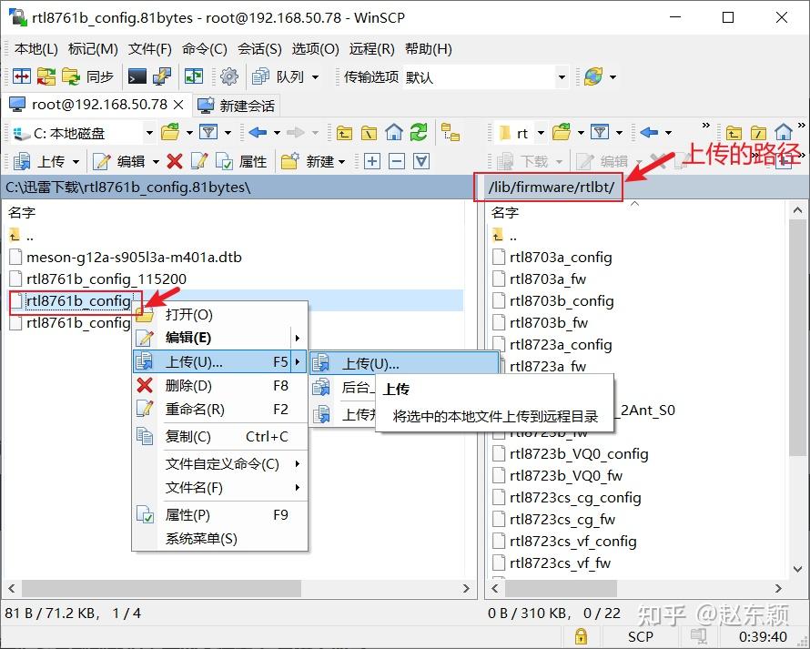Go to local home directory icon
The height and width of the screenshot is (649, 810).
394,133
